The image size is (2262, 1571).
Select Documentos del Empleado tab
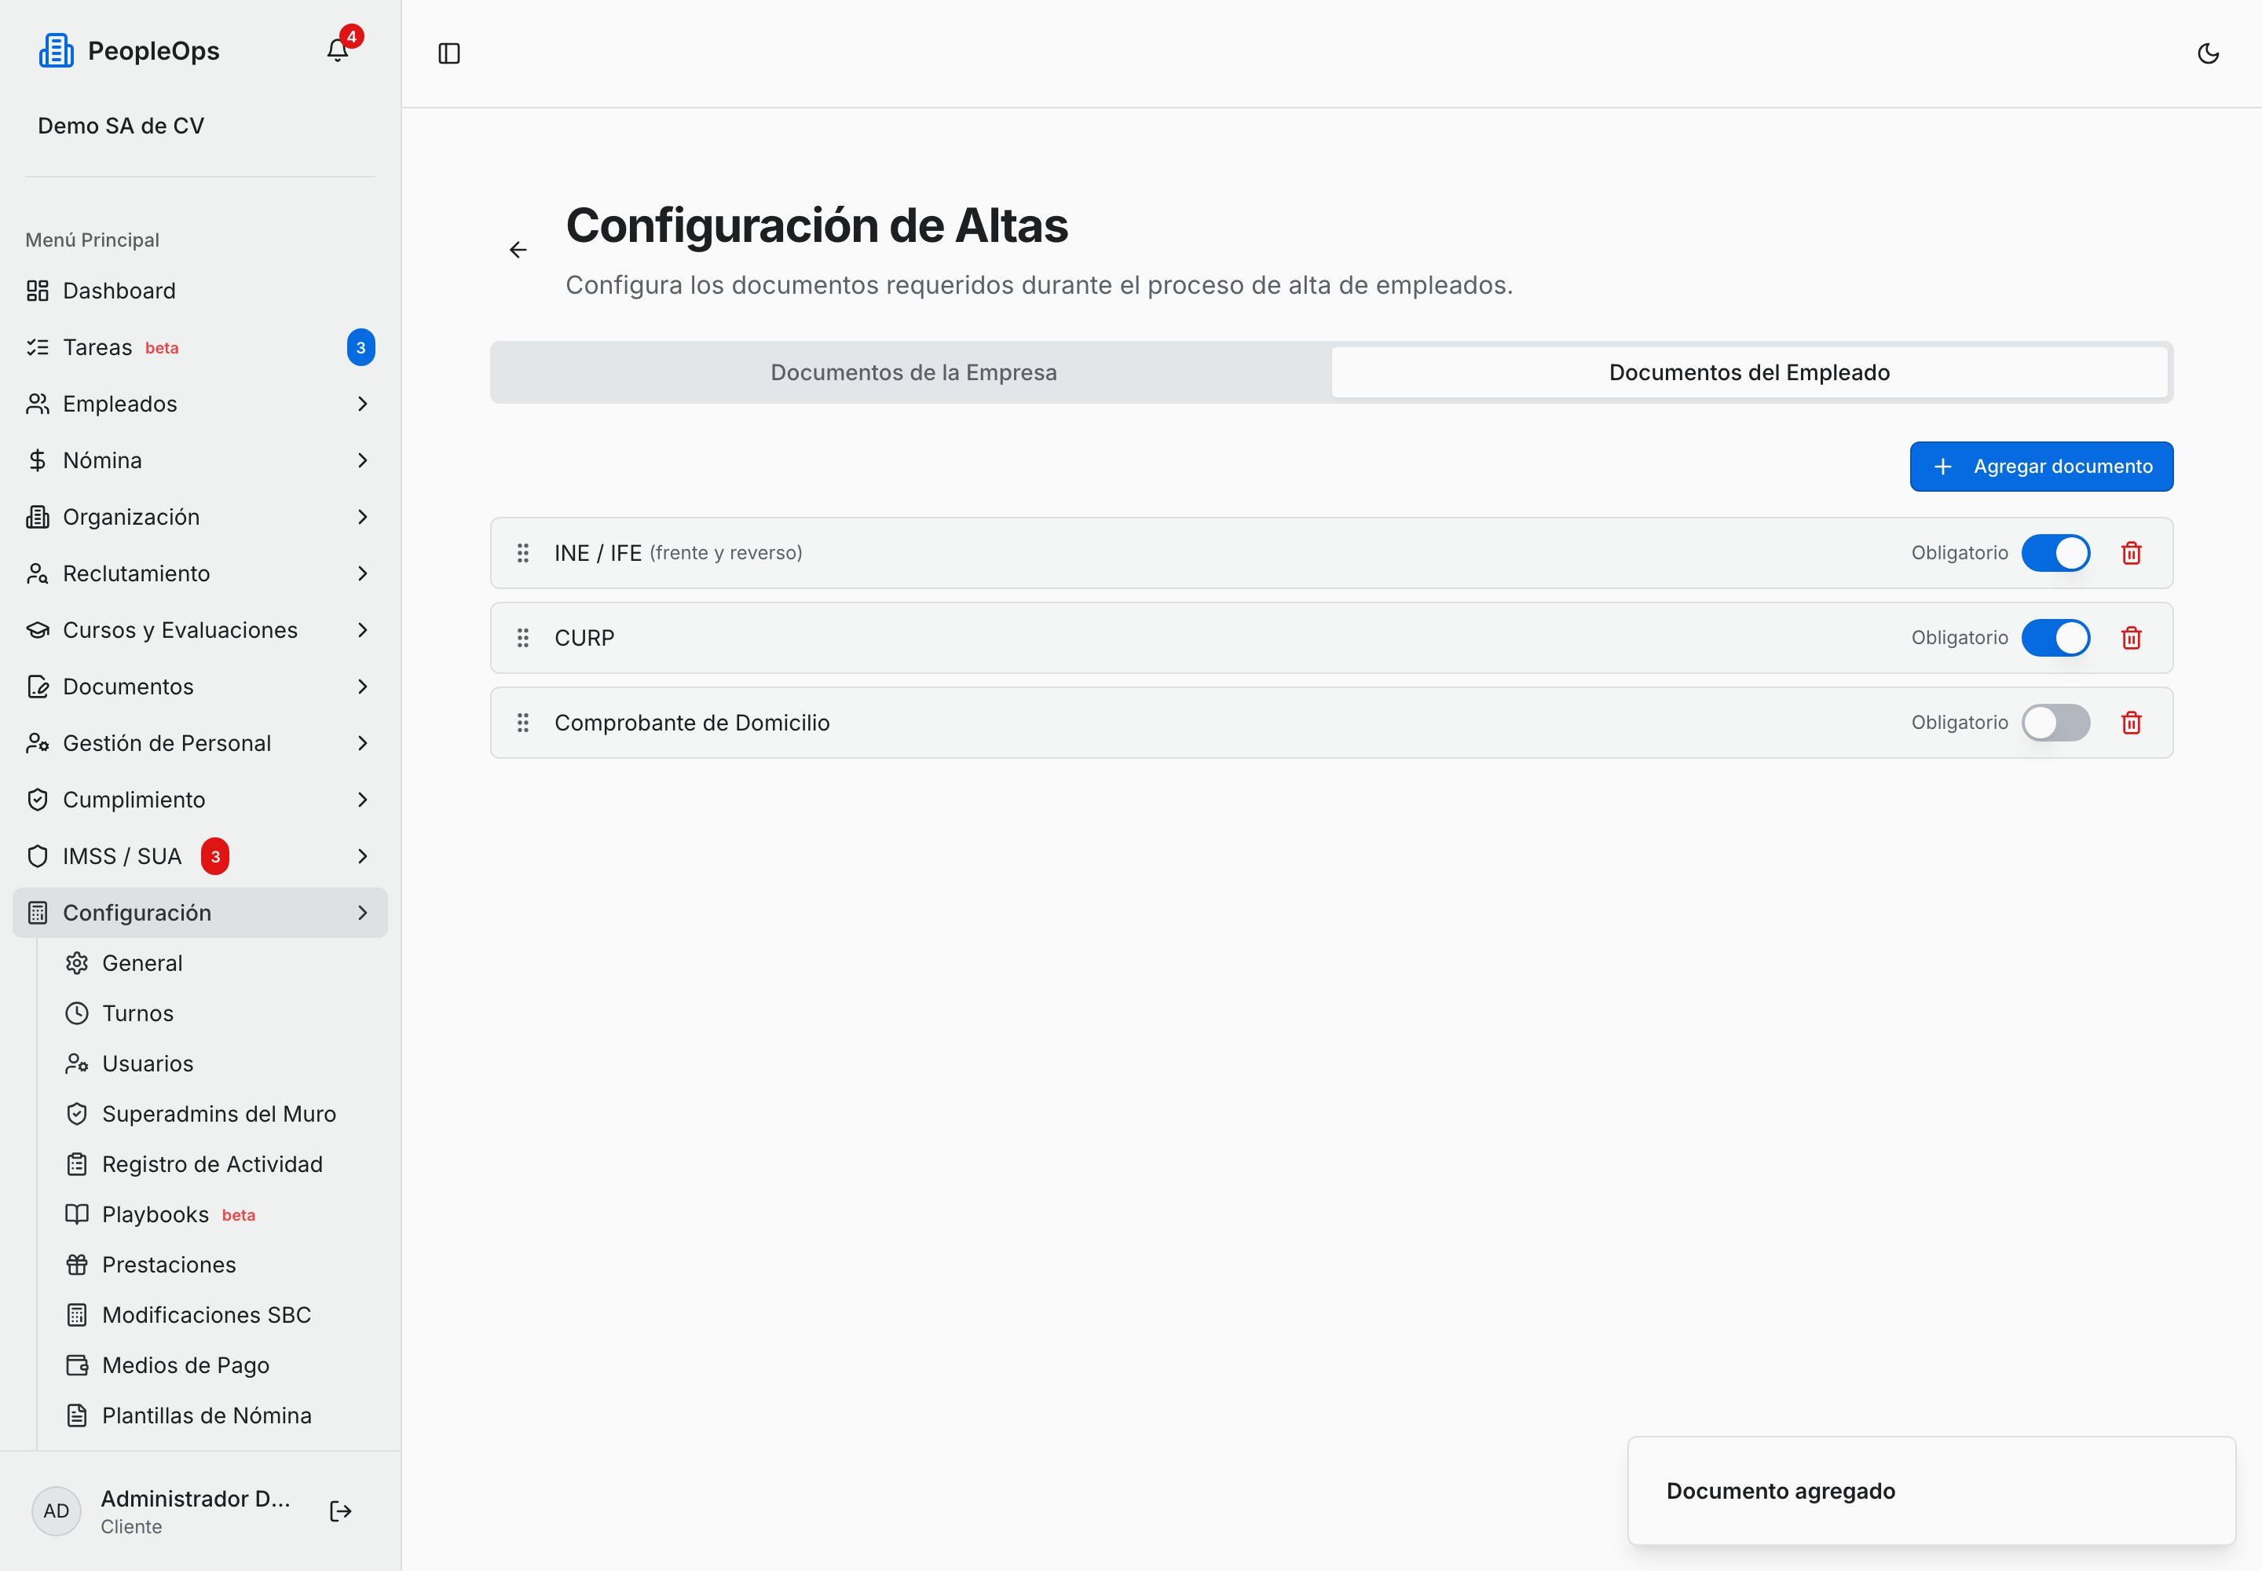pos(1749,372)
